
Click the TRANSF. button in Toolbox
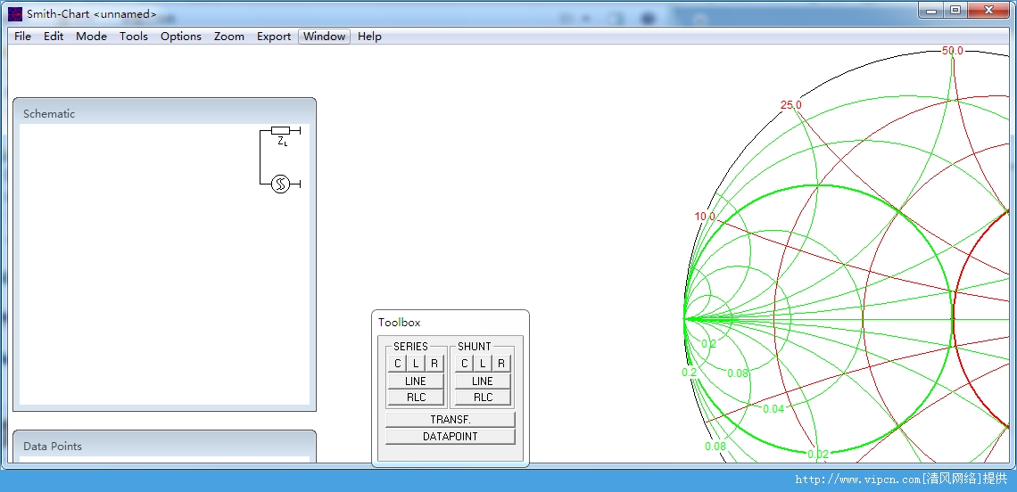coord(451,420)
